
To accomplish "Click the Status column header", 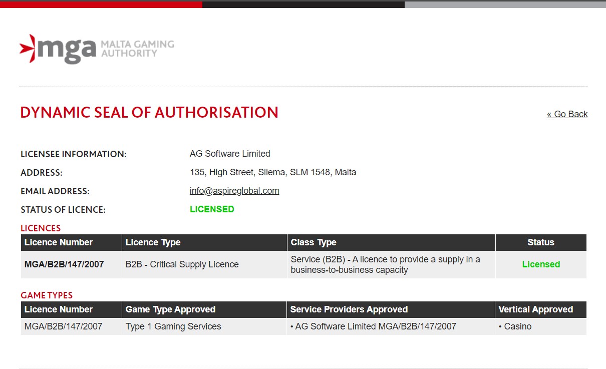I will 541,242.
